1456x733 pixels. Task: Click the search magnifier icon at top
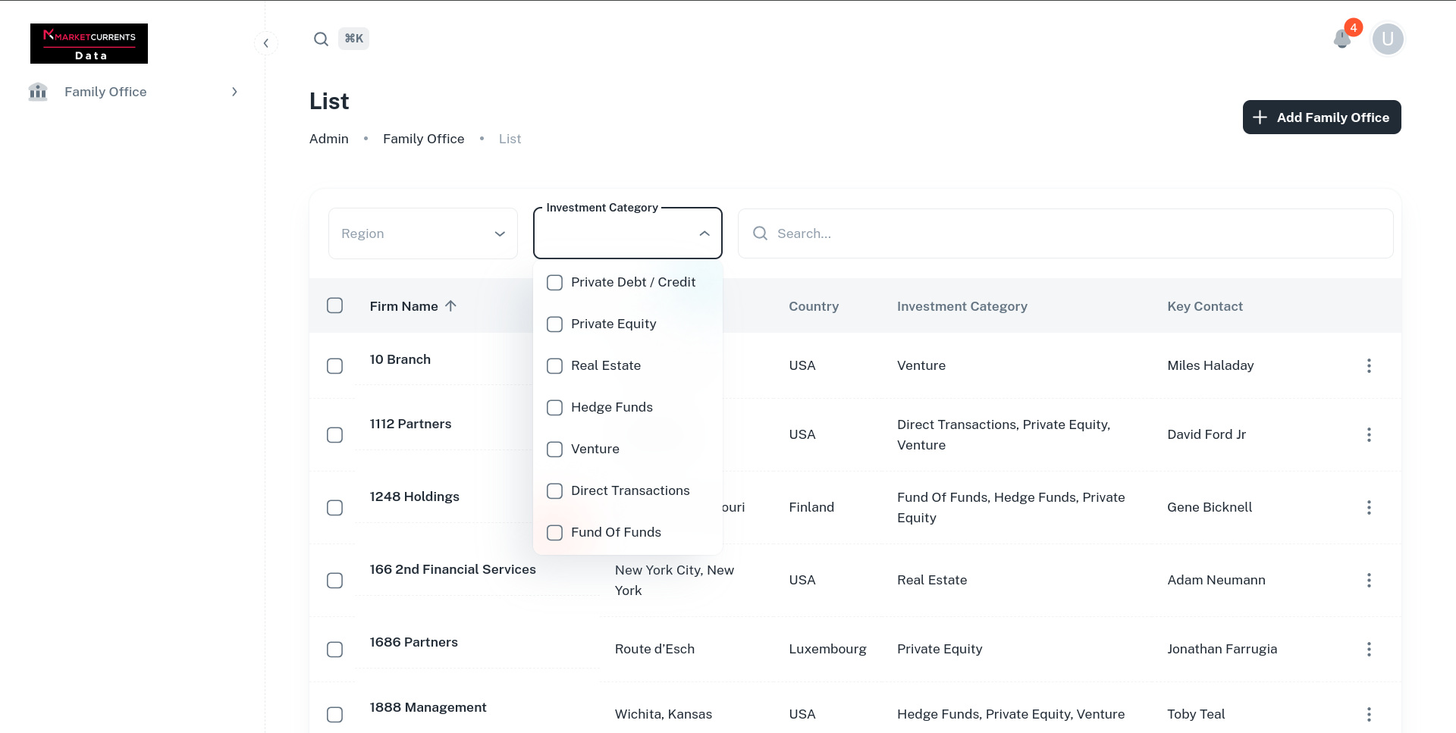321,38
